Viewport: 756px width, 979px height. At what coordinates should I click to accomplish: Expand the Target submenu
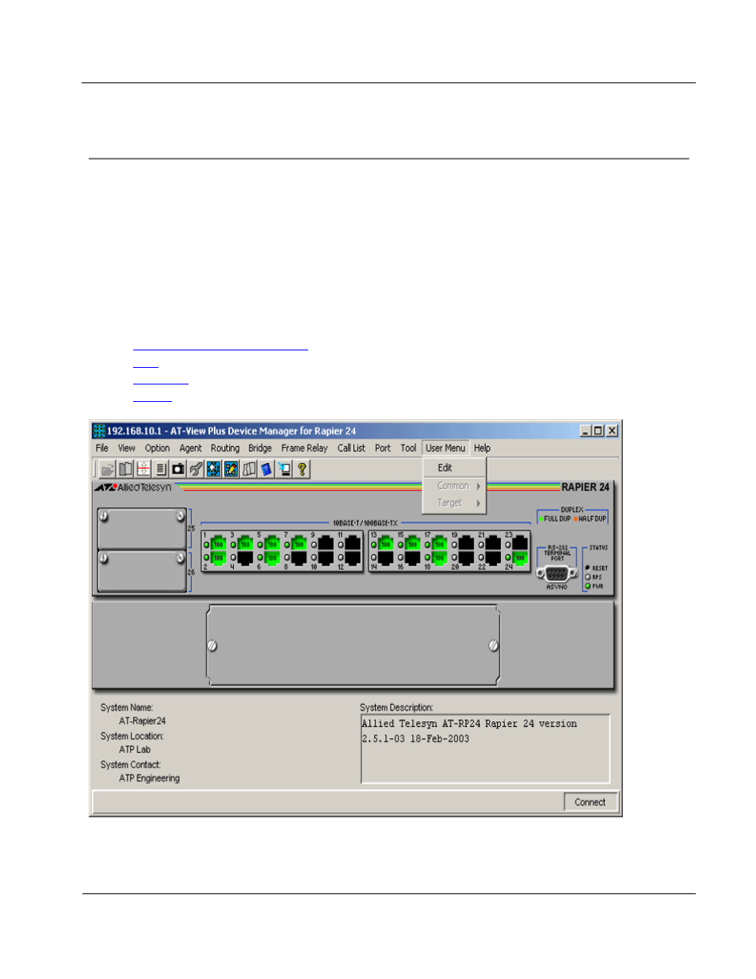tap(454, 503)
